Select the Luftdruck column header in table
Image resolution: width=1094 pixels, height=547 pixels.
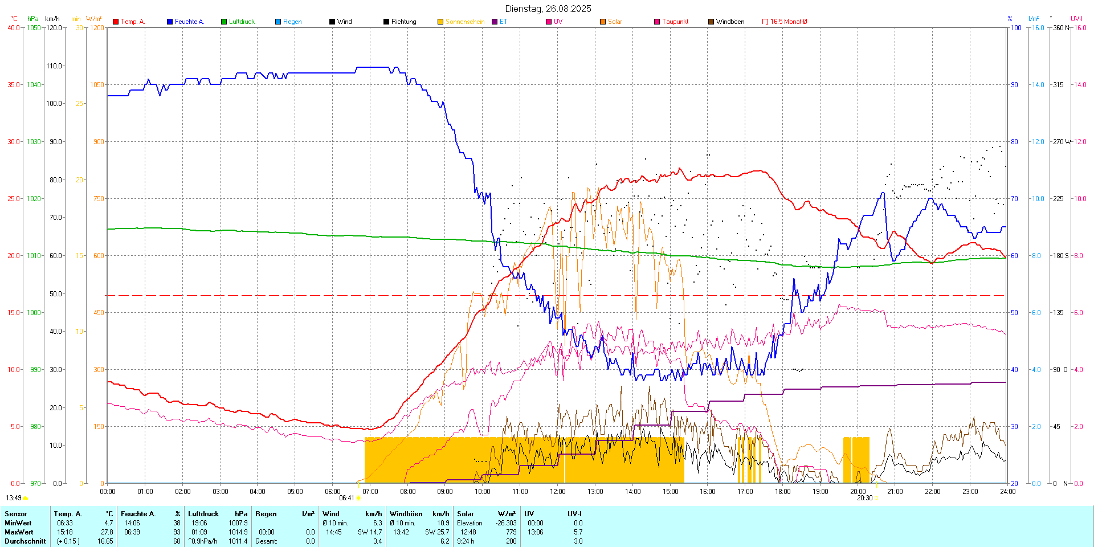[x=203, y=514]
